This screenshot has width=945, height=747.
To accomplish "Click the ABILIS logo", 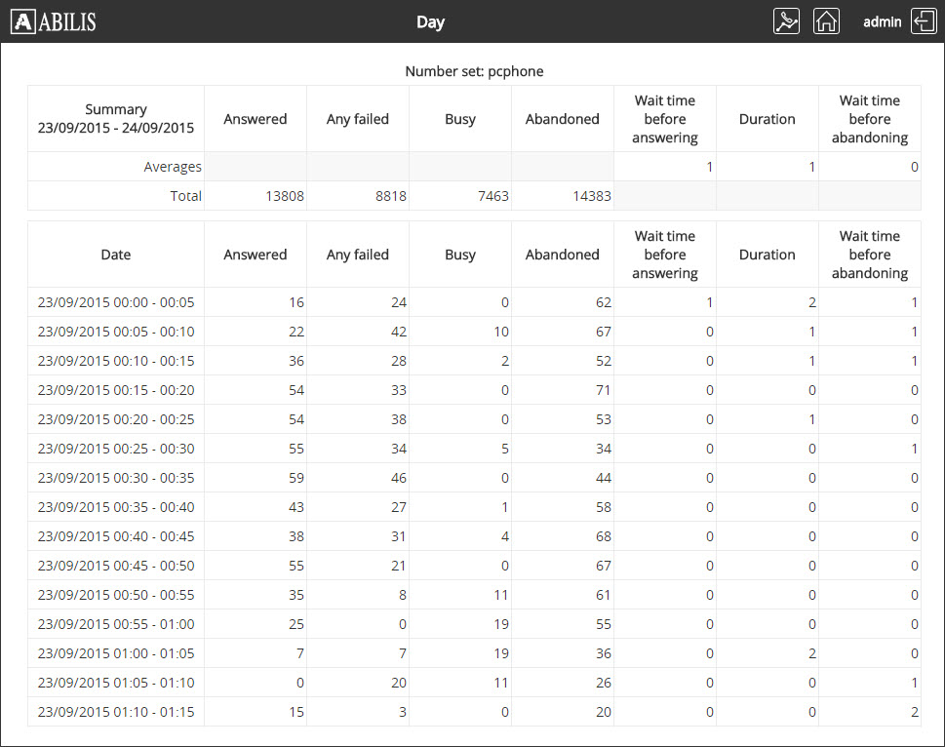I will tap(54, 21).
